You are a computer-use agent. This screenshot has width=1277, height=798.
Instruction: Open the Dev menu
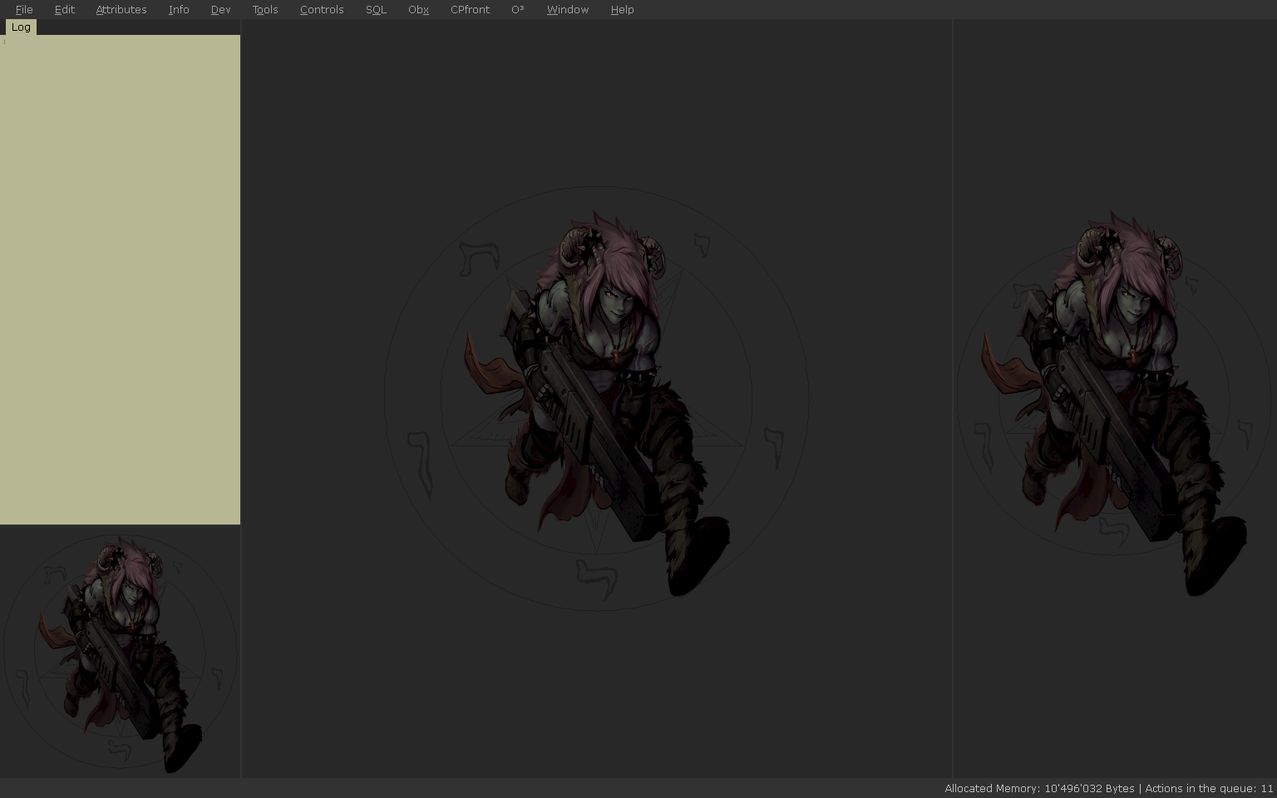220,10
